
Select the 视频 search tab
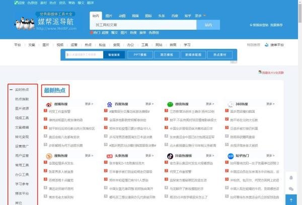[x=135, y=16]
